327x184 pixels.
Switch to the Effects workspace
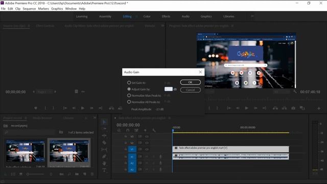(166, 16)
